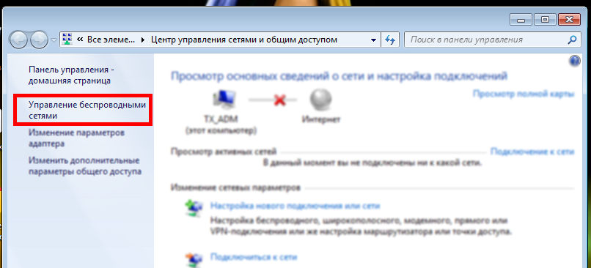Viewport: 591px width, 268px height.
Task: Click the control panel address bar icon
Action: click(x=67, y=39)
